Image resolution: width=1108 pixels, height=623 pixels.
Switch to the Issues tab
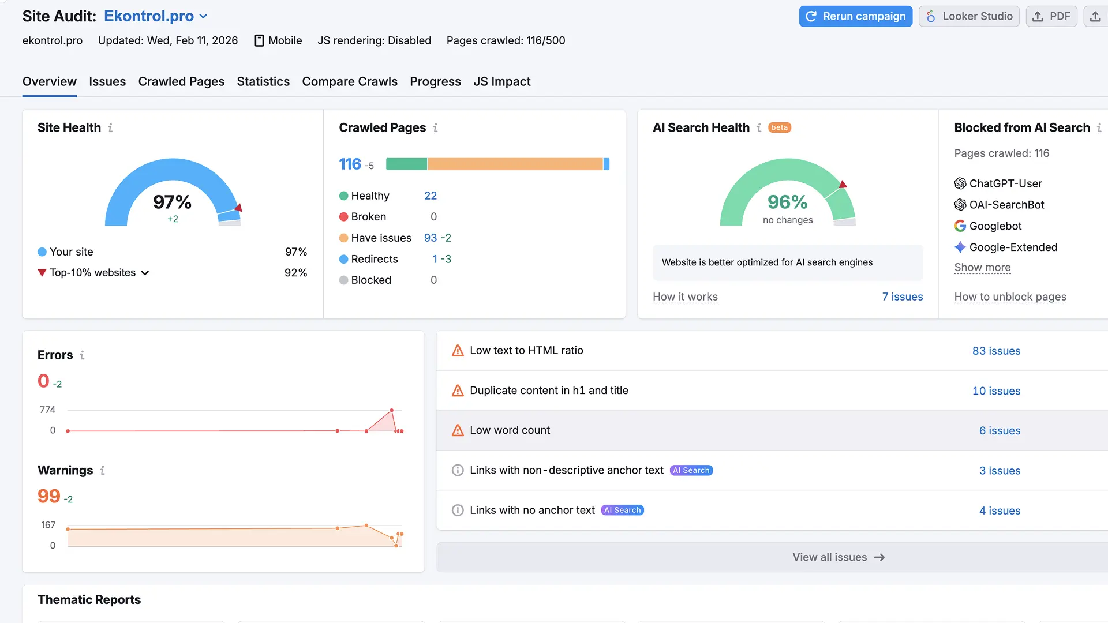coord(107,82)
